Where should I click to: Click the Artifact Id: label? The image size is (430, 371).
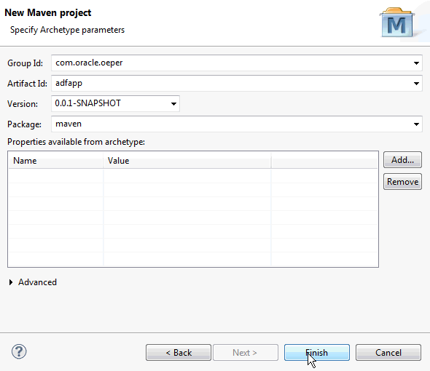click(27, 84)
